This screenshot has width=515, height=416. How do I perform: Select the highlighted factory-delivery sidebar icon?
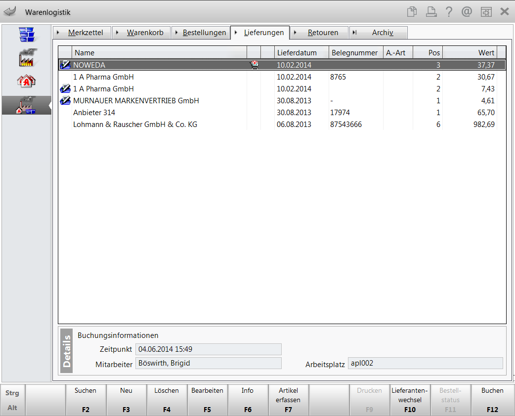tap(26, 105)
